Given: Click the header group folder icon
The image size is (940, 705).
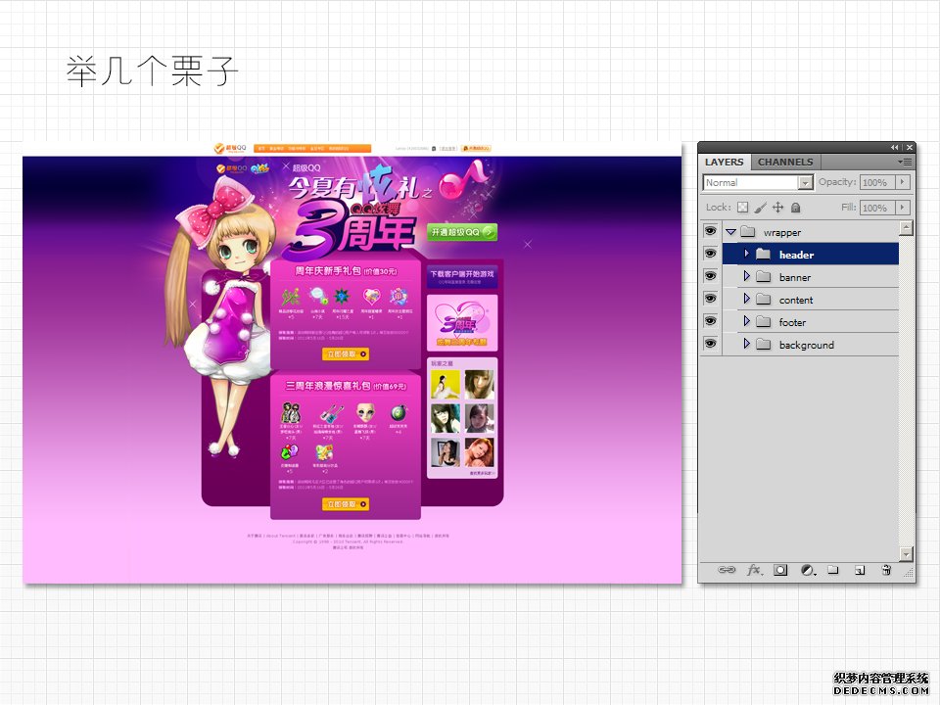Looking at the screenshot, I should click(763, 255).
